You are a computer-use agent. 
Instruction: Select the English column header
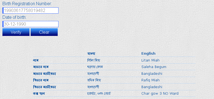(x=148, y=54)
